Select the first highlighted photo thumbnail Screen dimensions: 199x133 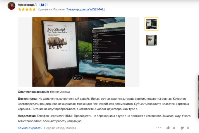(x=151, y=24)
